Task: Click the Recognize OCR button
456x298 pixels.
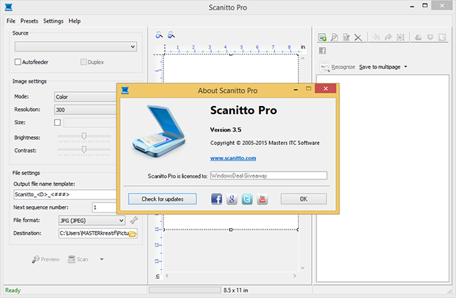Action: (338, 67)
